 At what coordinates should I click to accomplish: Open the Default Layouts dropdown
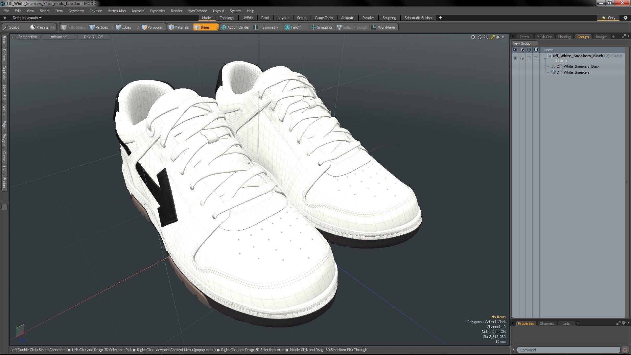pyautogui.click(x=27, y=18)
